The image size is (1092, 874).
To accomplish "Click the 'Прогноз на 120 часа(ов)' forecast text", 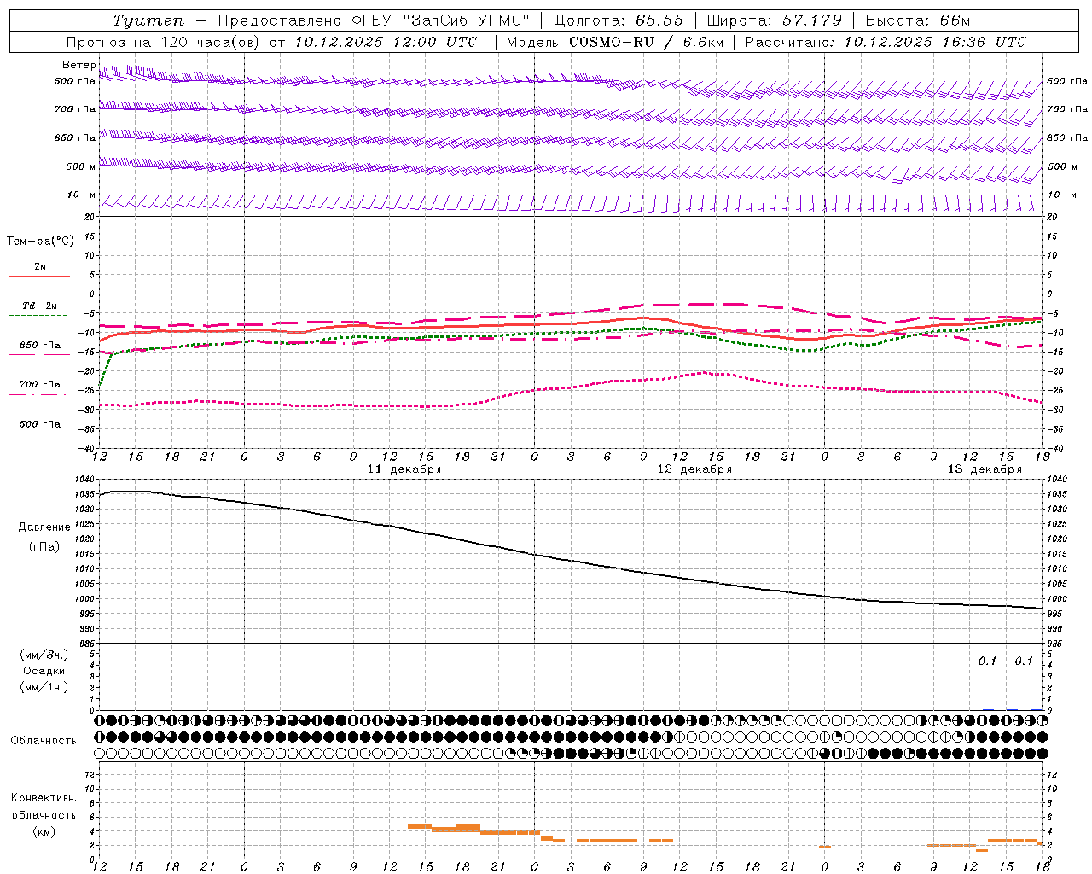I will 164,42.
